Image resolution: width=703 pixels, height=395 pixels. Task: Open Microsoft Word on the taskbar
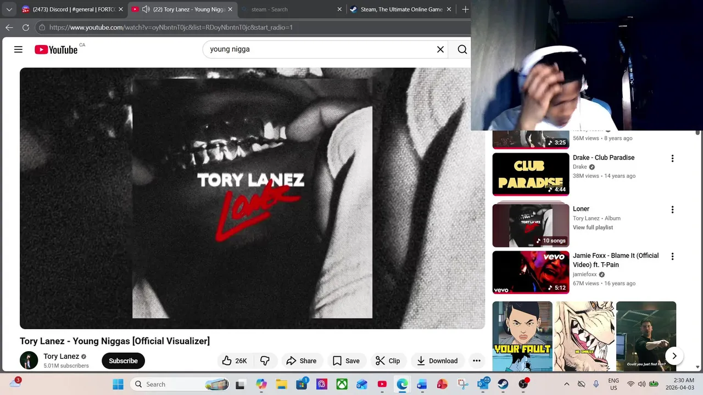point(422,384)
